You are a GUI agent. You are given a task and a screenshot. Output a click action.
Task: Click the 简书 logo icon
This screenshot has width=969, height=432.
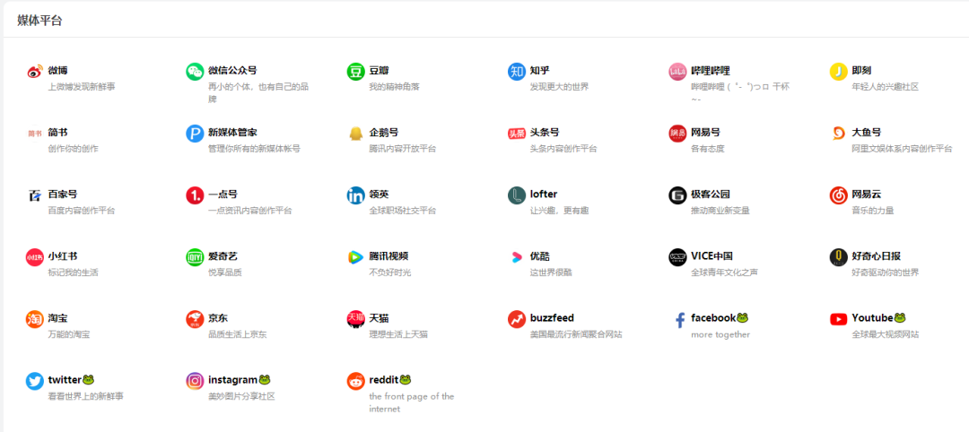pyautogui.click(x=35, y=134)
